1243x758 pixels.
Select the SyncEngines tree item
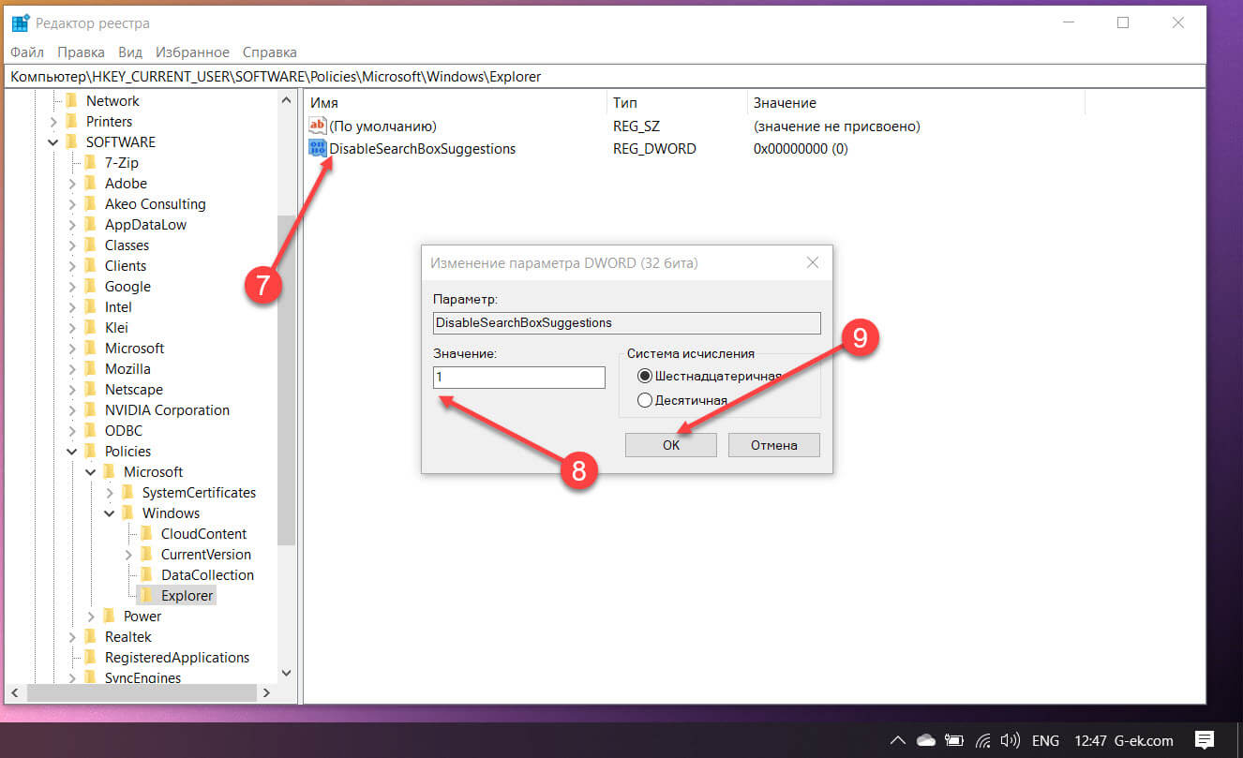click(142, 678)
